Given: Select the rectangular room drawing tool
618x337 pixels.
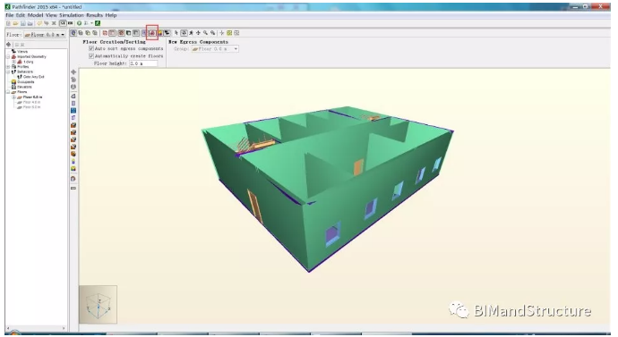Looking at the screenshot, I should pos(73,103).
